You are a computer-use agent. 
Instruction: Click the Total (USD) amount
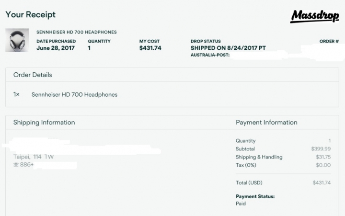click(x=322, y=182)
